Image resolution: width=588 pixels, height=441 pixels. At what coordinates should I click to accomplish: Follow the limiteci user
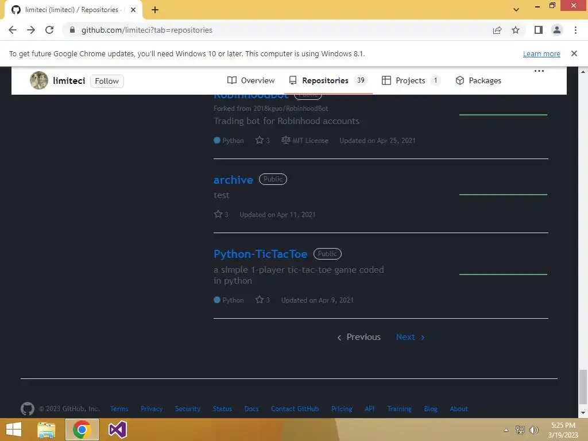pos(107,81)
